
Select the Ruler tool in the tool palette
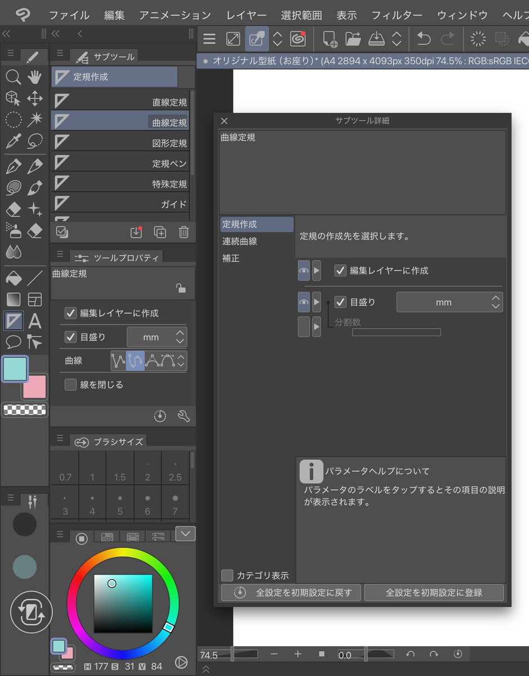click(x=13, y=321)
